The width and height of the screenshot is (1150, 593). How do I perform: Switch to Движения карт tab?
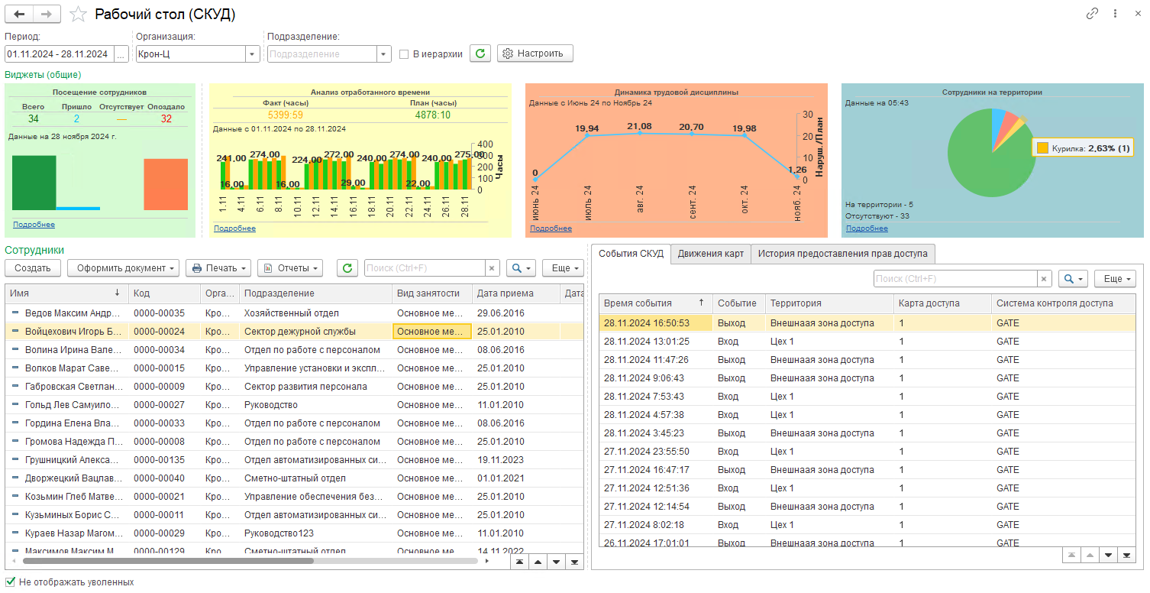pos(710,254)
